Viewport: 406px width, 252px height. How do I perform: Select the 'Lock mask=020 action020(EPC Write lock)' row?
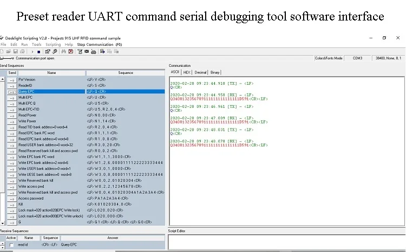tap(91, 210)
